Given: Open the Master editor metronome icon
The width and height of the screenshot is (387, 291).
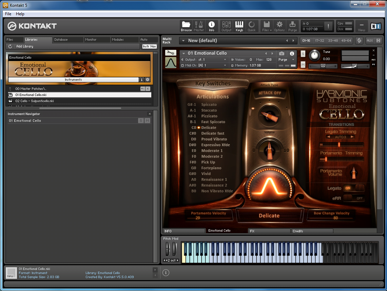Looking at the screenshot, I should pos(199,26).
